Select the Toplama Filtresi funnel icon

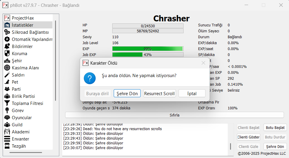point(7,103)
